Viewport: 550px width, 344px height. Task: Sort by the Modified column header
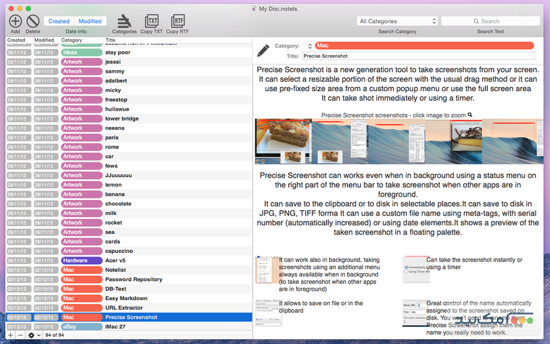(x=45, y=40)
